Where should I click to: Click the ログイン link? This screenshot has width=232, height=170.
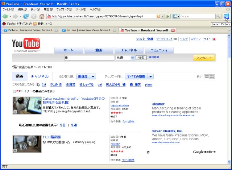point(195,39)
